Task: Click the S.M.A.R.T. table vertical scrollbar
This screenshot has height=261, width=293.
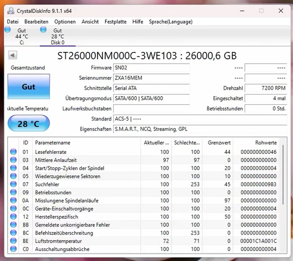Action: (x=283, y=174)
